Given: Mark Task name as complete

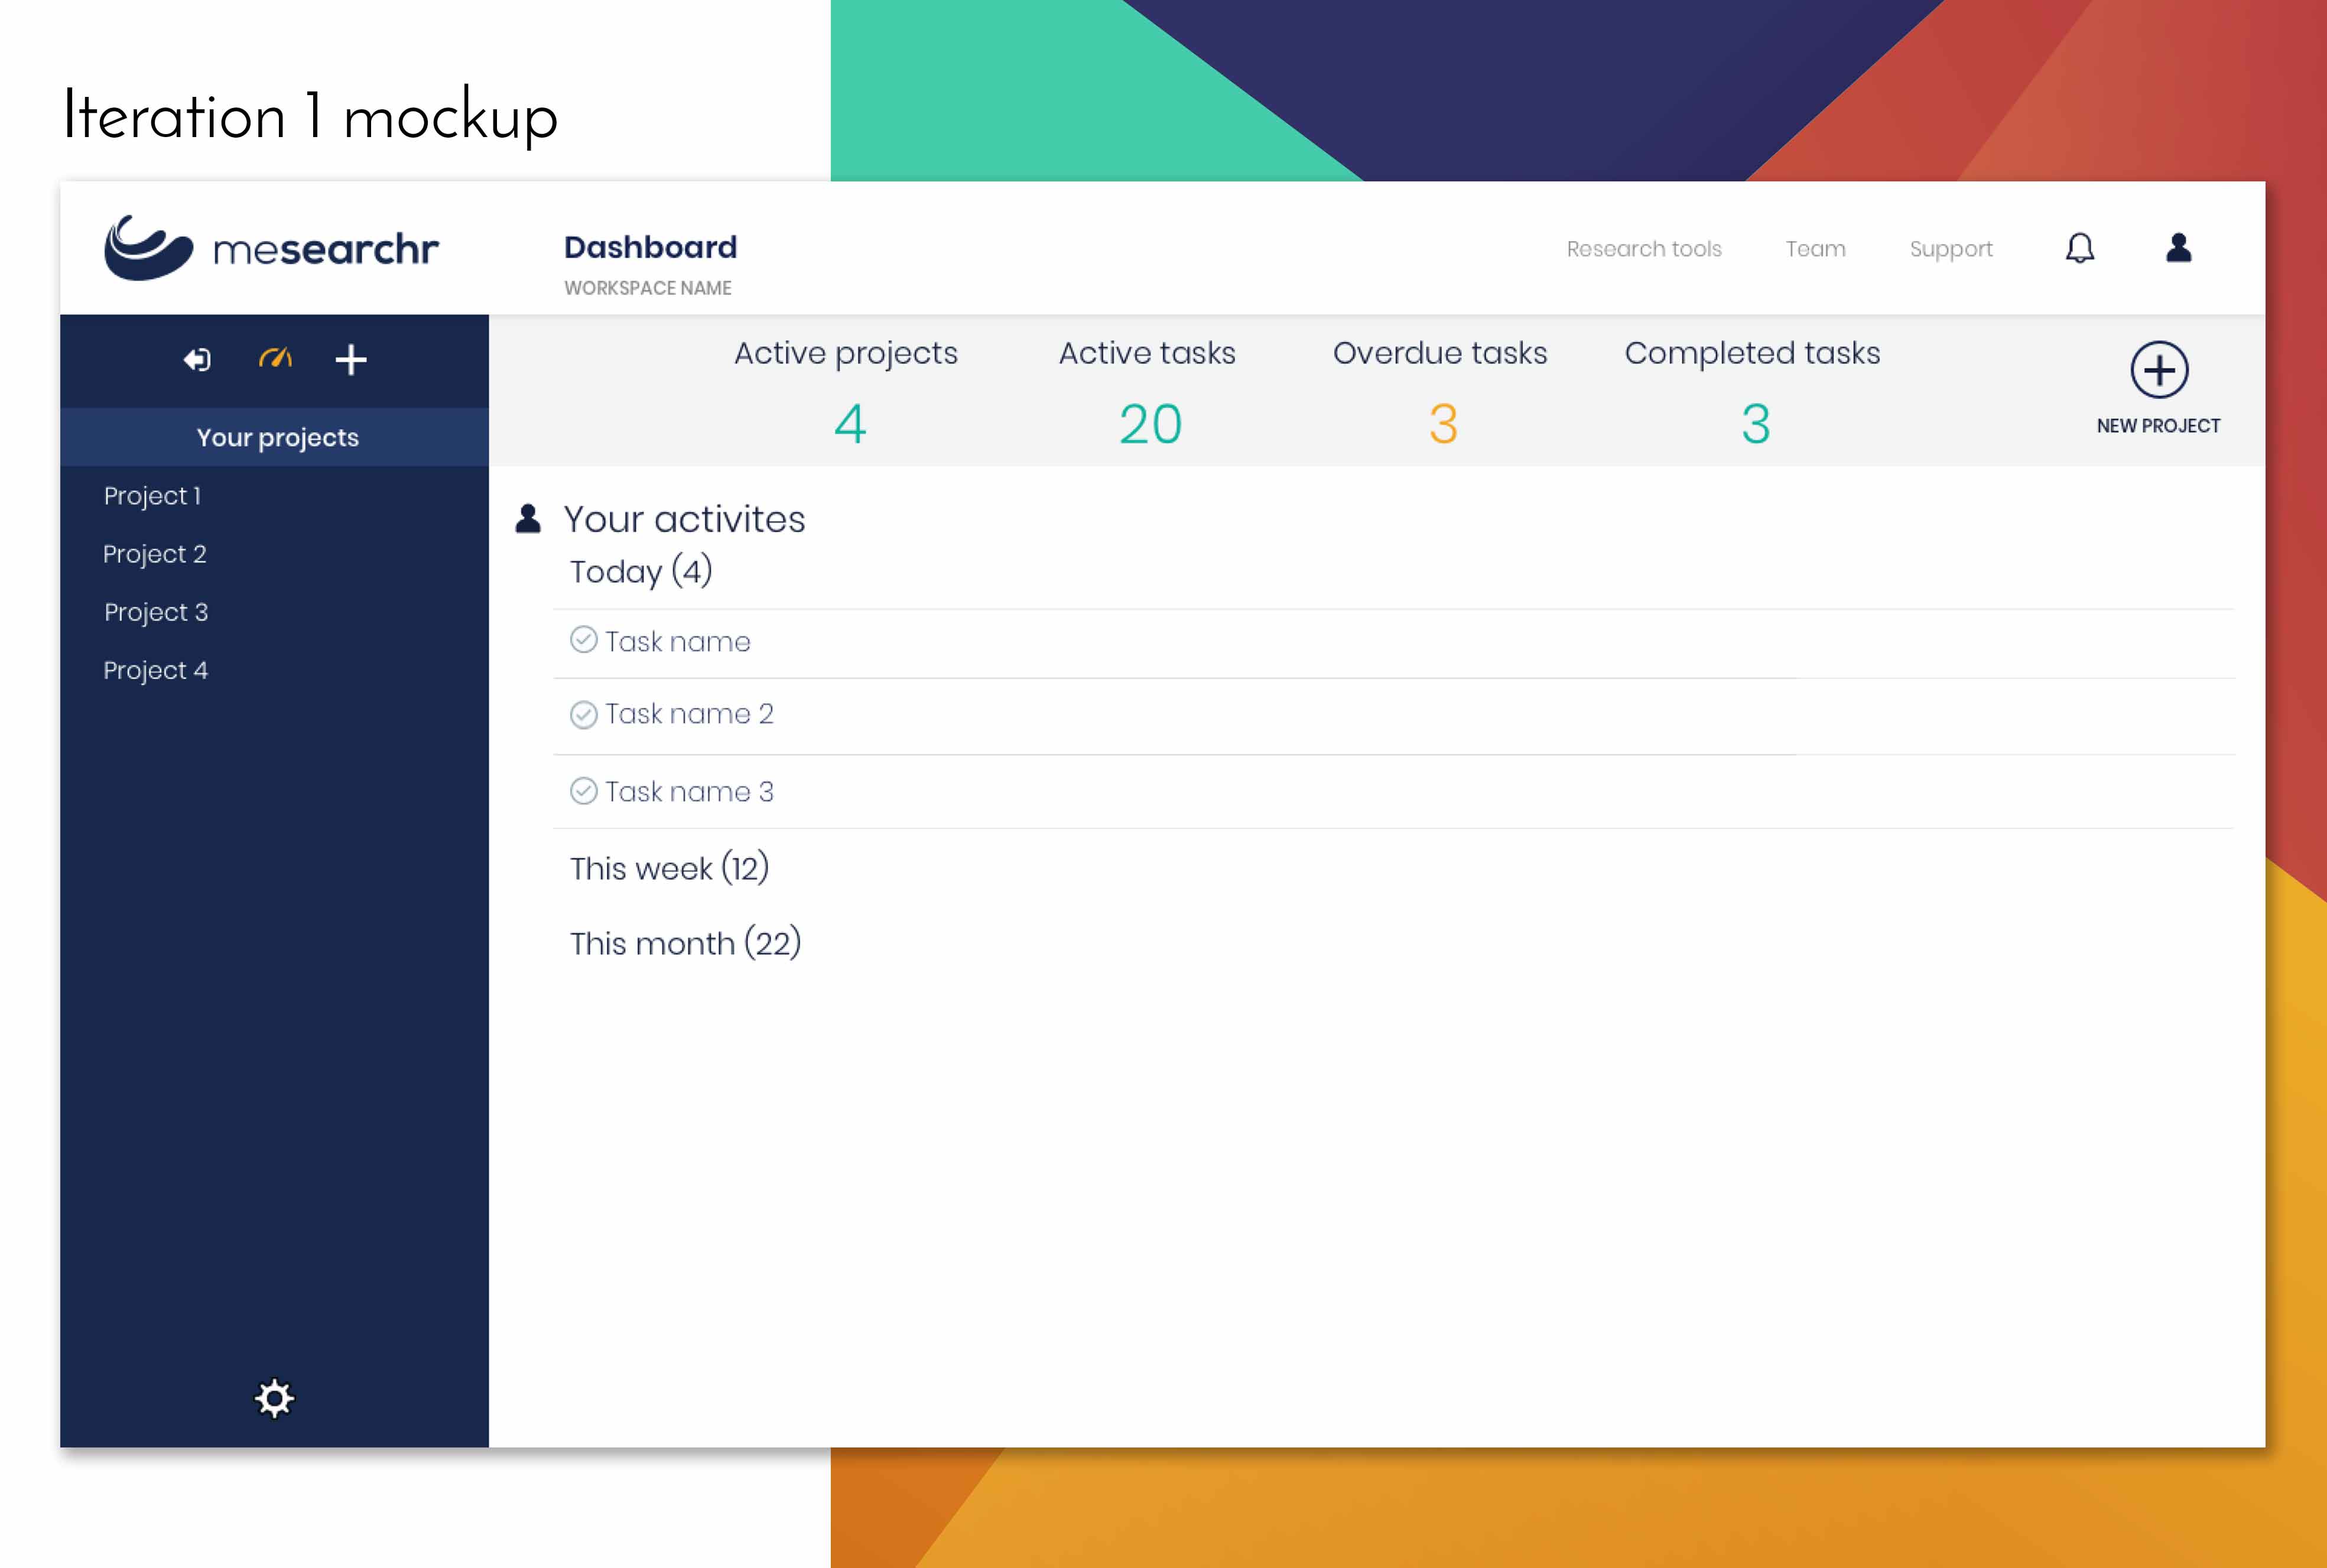Looking at the screenshot, I should (583, 640).
